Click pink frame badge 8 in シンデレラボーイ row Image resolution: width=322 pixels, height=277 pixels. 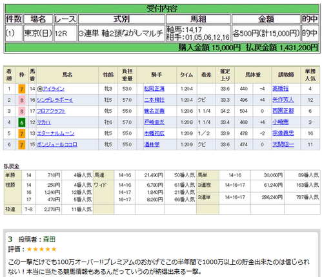(x=22, y=100)
